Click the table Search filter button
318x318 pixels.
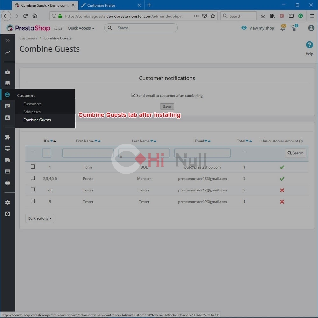point(295,153)
